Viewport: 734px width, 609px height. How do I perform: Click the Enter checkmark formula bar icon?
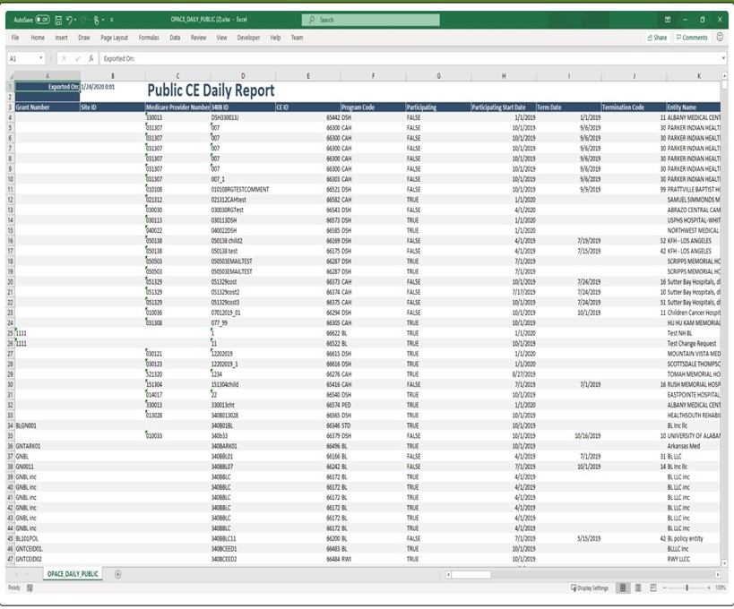[x=77, y=58]
